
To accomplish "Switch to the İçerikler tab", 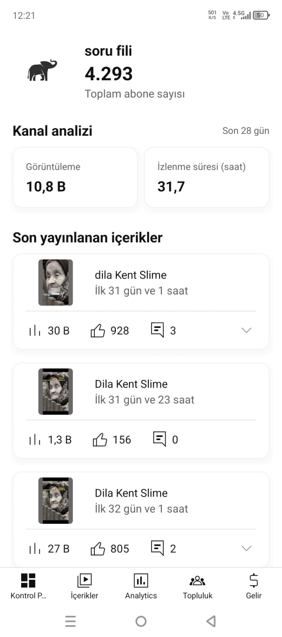I will 84,586.
